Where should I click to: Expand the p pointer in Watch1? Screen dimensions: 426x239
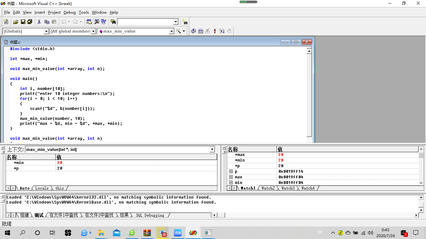[231, 171]
